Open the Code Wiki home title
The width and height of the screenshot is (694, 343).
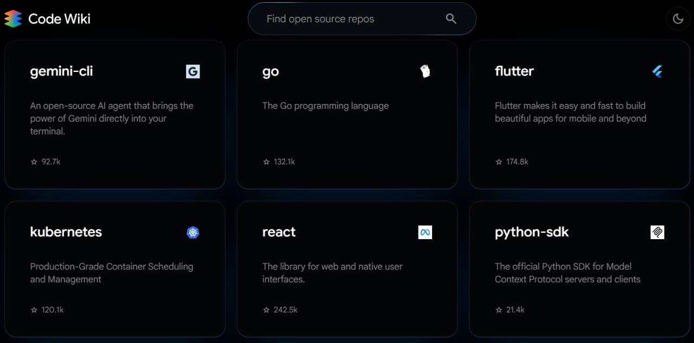tap(59, 19)
